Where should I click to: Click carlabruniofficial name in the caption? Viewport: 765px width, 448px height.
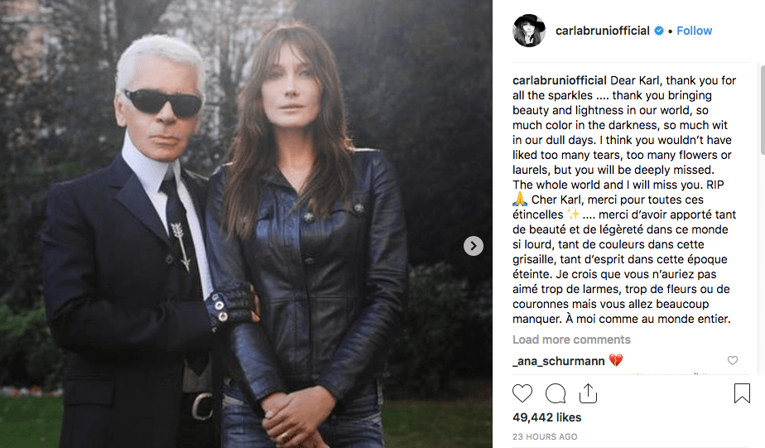560,80
